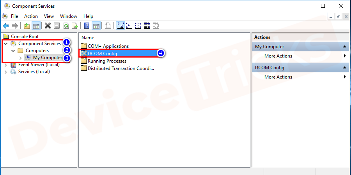The width and height of the screenshot is (351, 175).
Task: Select COM+ Applications folder
Action: coord(108,46)
